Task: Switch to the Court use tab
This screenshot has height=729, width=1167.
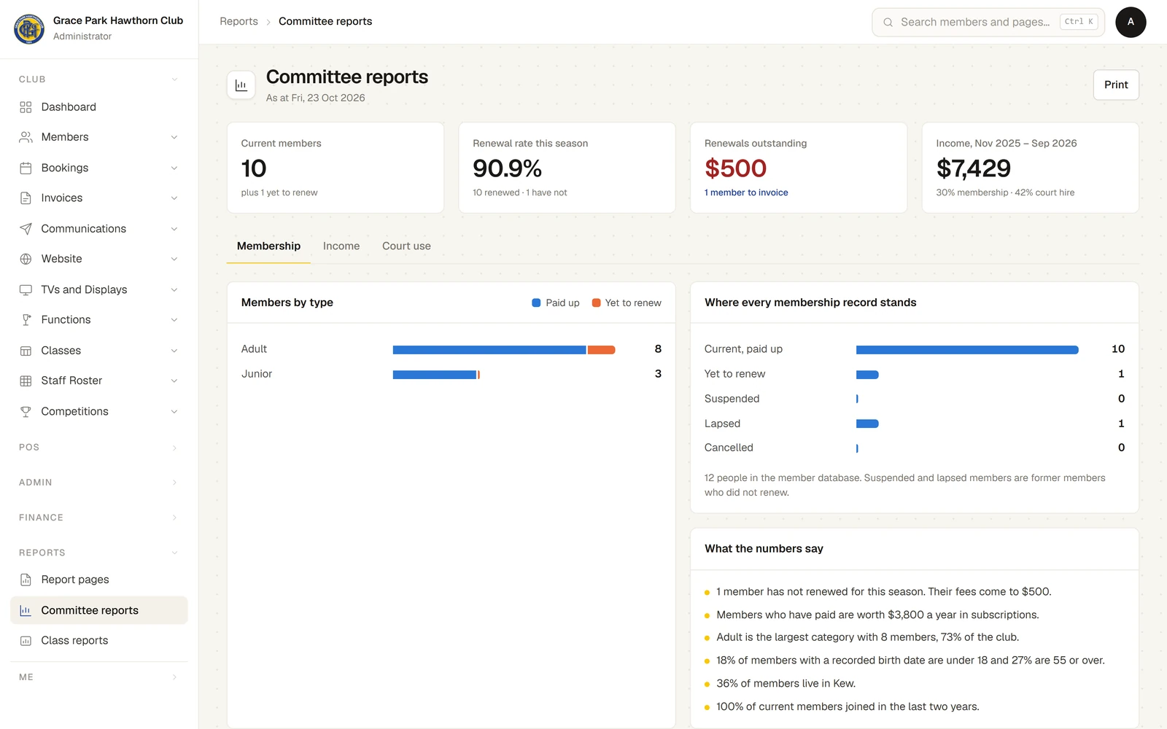Action: (406, 246)
